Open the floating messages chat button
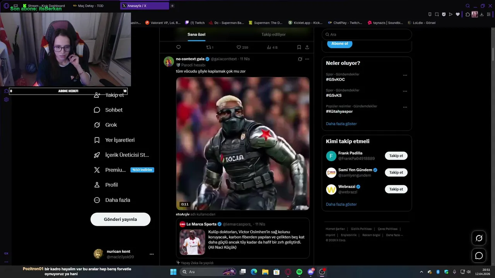This screenshot has height=278, width=495. (x=479, y=256)
